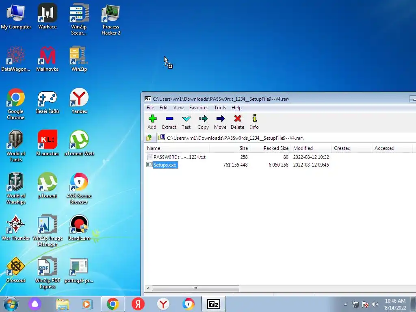This screenshot has height=312, width=416.
Task: Click the 7-Zip taskbar button
Action: pyautogui.click(x=214, y=304)
